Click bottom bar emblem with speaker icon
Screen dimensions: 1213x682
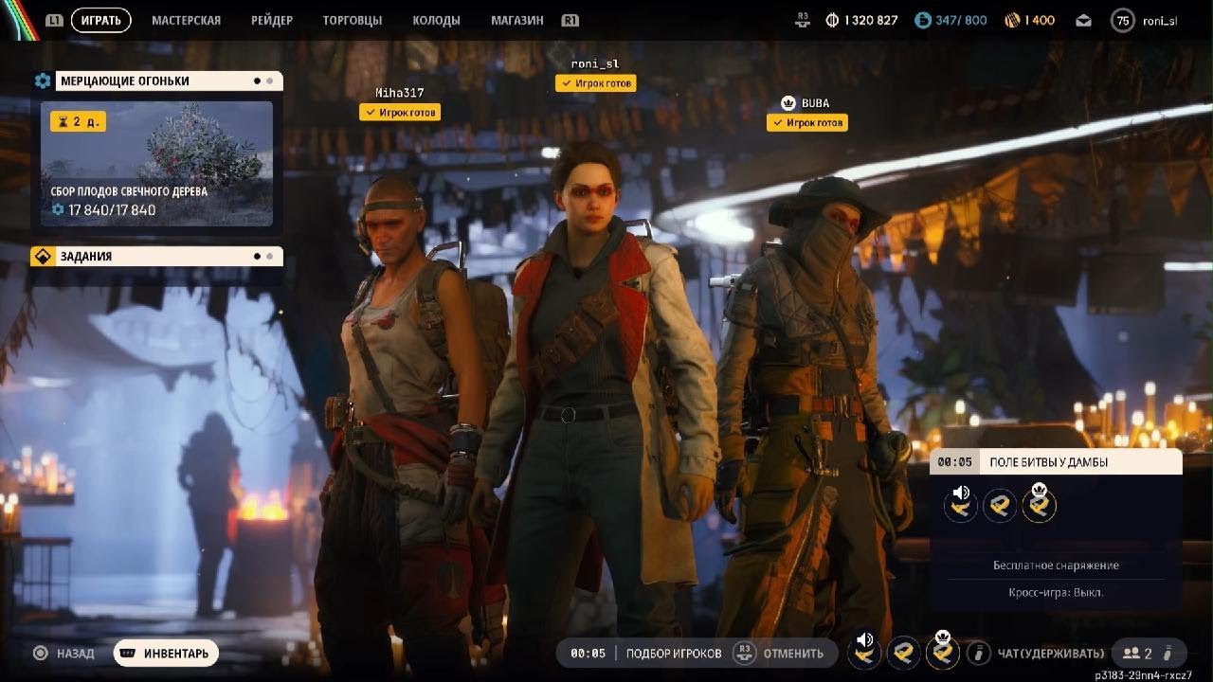864,651
